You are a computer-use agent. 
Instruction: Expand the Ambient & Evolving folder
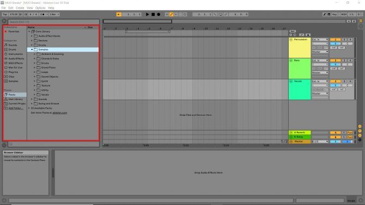pos(35,54)
